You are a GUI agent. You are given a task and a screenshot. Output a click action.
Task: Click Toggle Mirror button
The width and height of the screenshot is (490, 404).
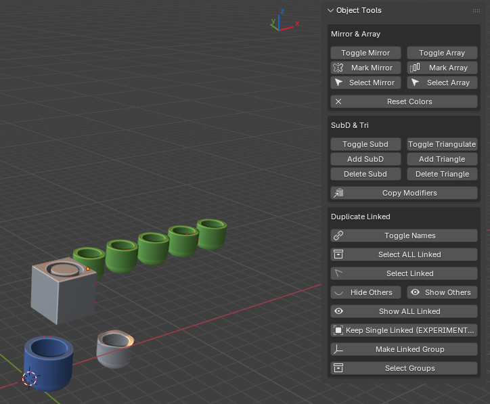tap(365, 53)
